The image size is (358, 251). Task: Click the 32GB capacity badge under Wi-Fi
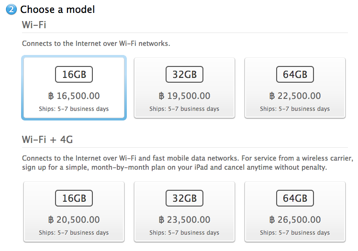click(x=184, y=75)
